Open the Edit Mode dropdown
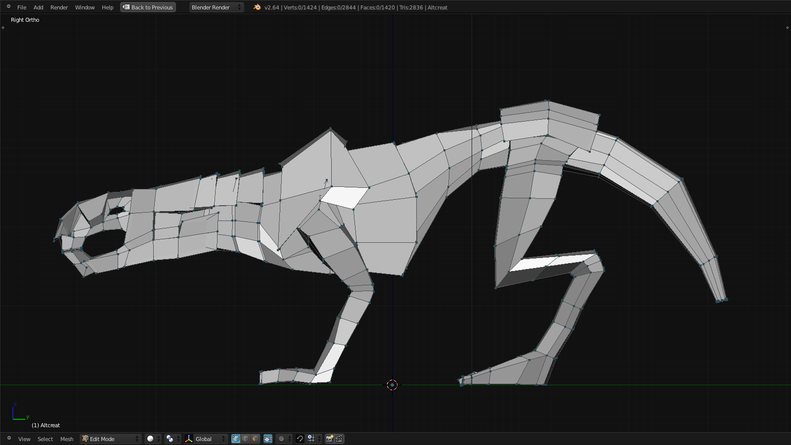The image size is (791, 445). tap(111, 439)
